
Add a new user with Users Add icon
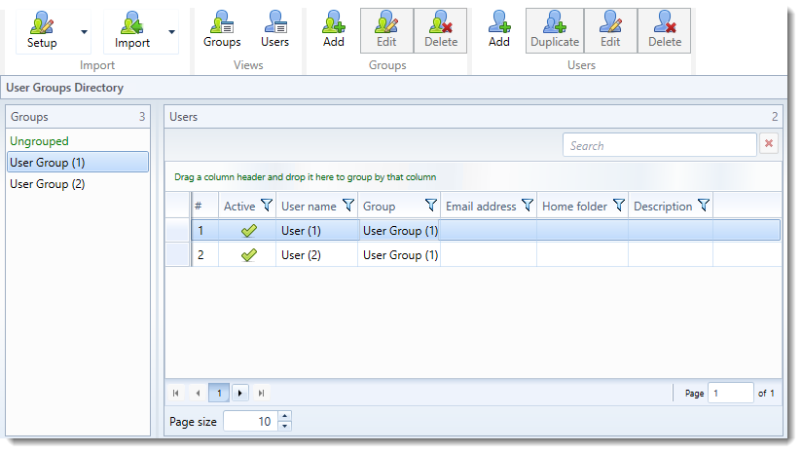[499, 21]
